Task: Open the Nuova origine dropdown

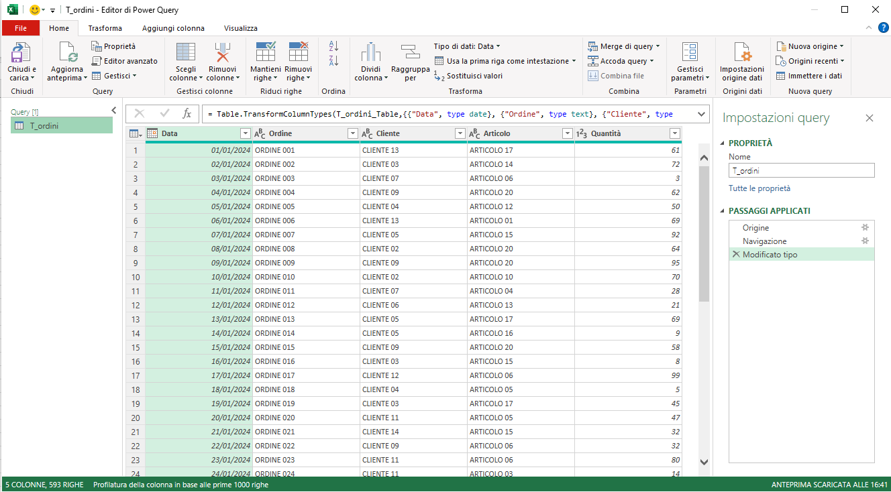Action: point(810,46)
